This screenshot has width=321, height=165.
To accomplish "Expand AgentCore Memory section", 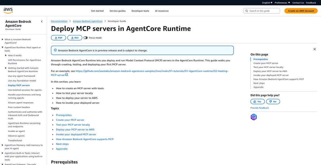I will pos(3,145).
